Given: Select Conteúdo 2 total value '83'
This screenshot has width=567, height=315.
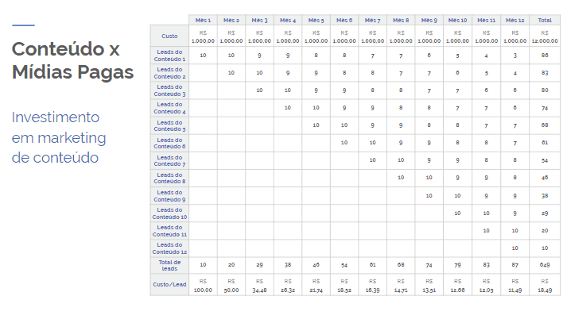Looking at the screenshot, I should [545, 73].
